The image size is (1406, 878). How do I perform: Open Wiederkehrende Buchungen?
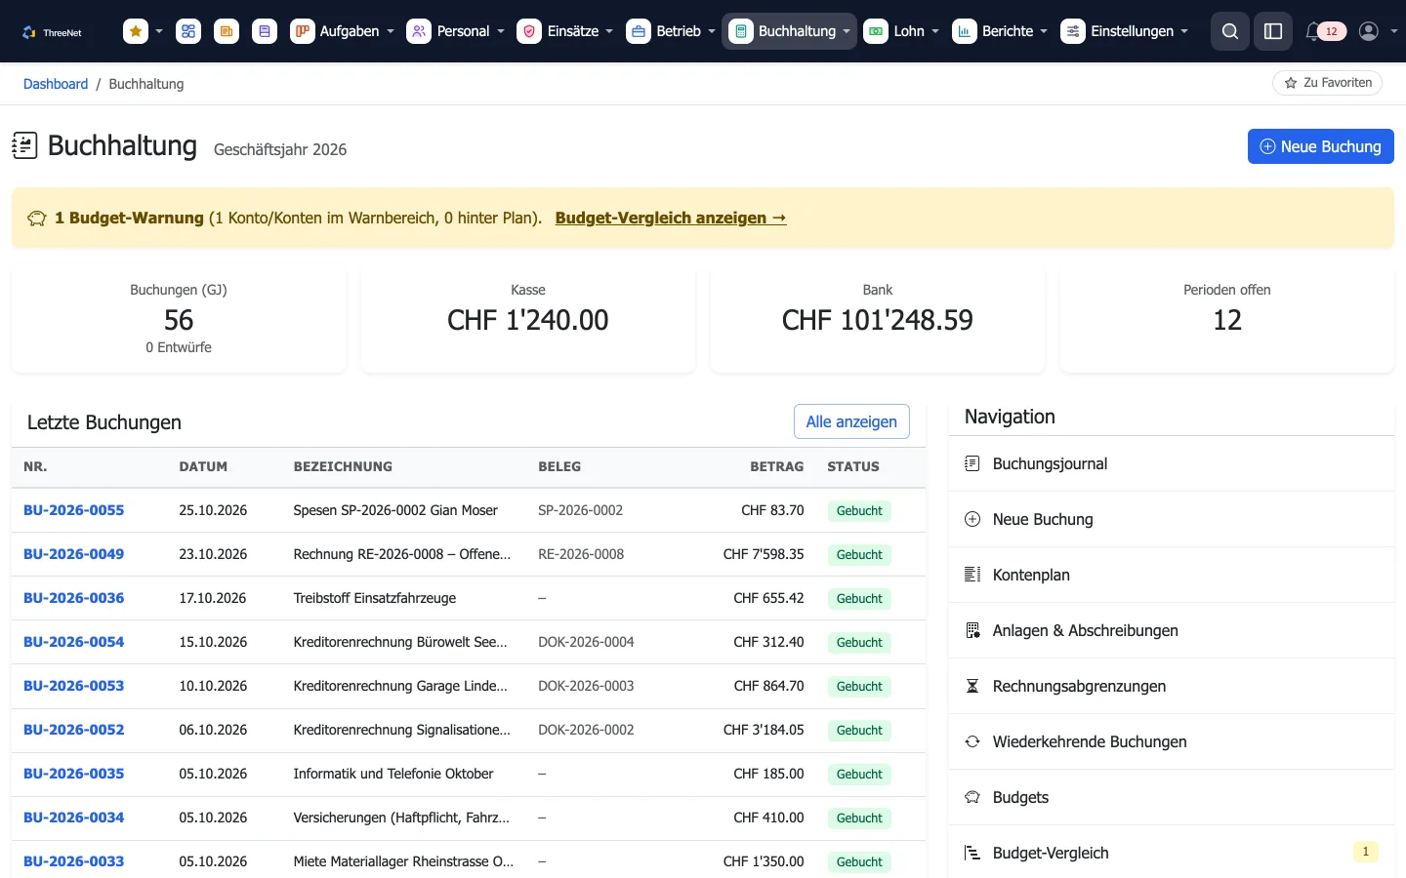1171,741
